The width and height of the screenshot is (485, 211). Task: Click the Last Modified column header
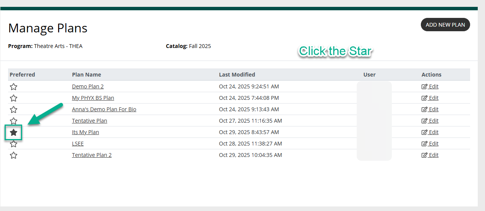(237, 75)
